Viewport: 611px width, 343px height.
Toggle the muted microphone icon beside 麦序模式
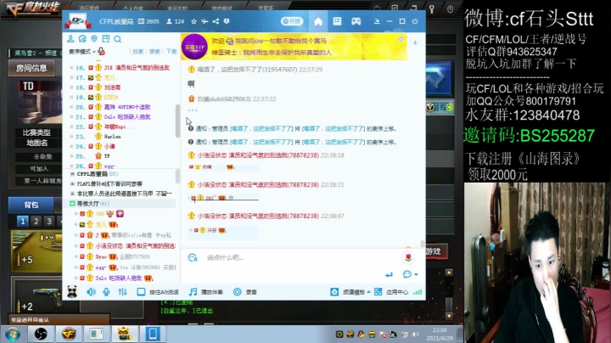click(x=101, y=51)
